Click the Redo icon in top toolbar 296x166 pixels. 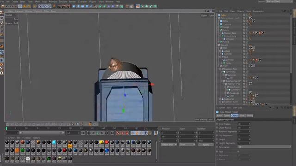pyautogui.click(x=11, y=6)
